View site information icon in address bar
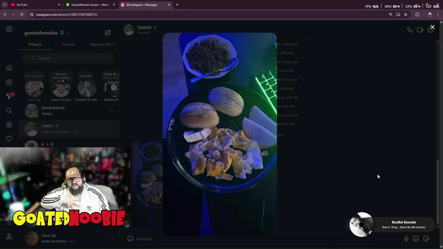The image size is (443, 249). pos(31,15)
